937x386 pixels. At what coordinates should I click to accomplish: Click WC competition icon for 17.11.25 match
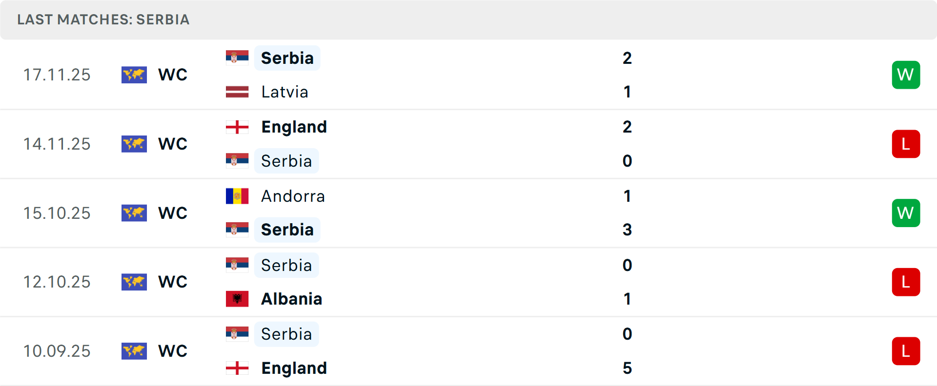134,75
